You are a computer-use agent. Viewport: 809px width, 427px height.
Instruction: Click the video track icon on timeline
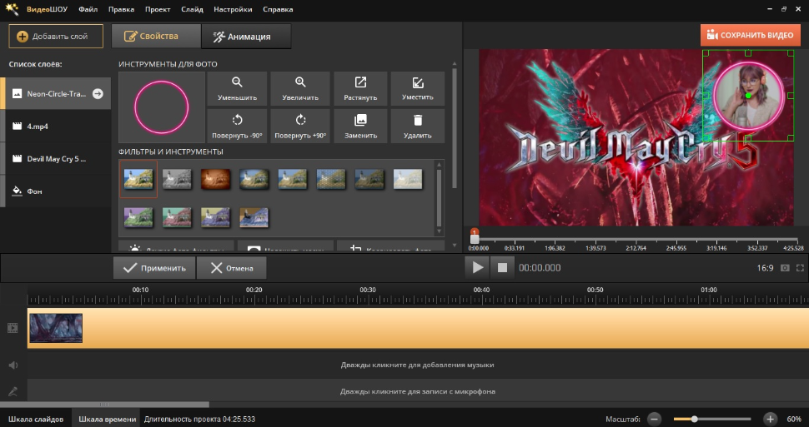point(13,328)
